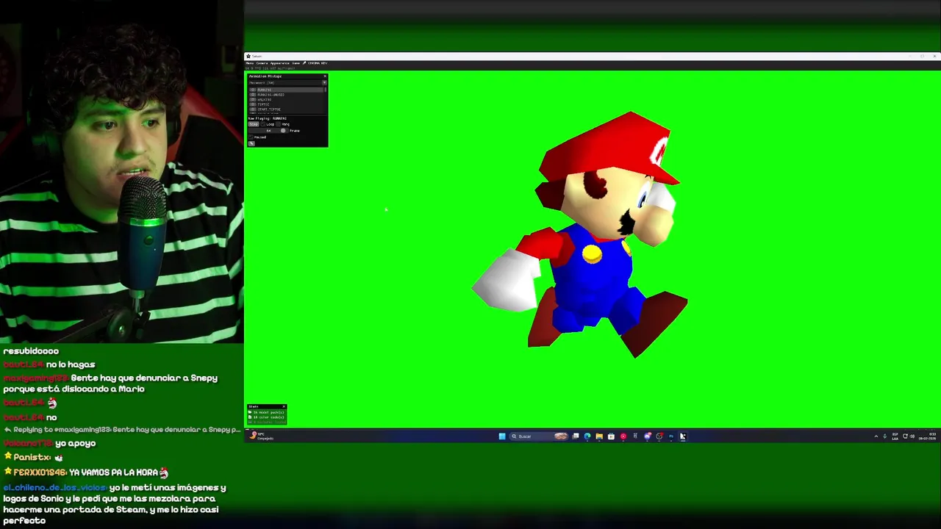Click the Frame slider handle
This screenshot has height=529, width=941.
pos(283,131)
